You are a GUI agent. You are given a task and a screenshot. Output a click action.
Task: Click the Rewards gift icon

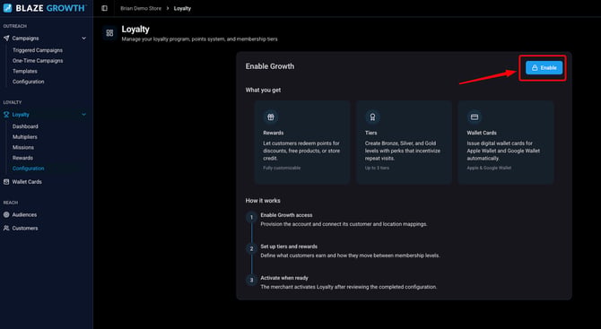tap(271, 117)
